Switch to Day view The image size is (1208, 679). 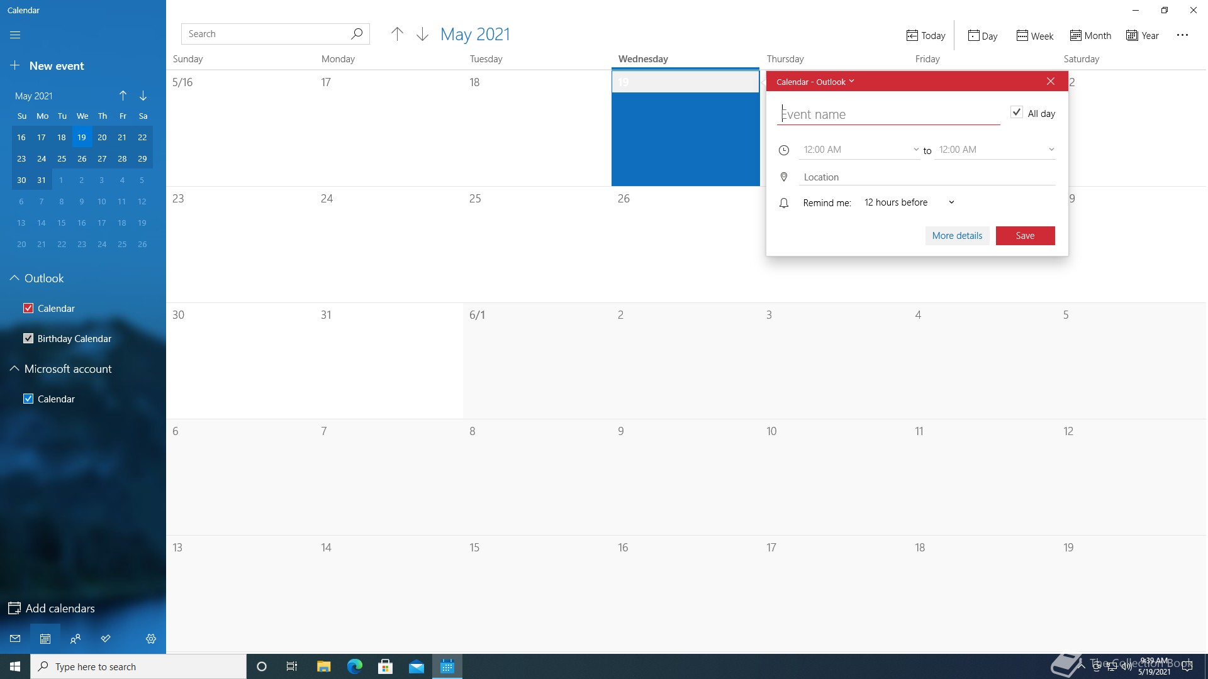pos(983,36)
